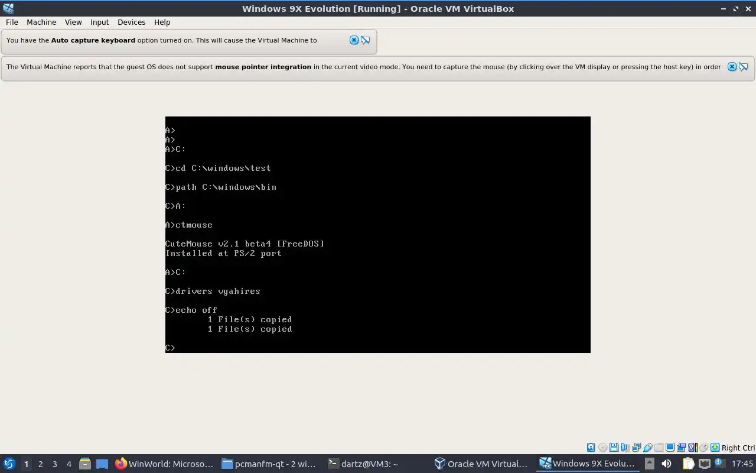Switch to virtual desktop 4
The image size is (756, 473).
[x=69, y=464]
